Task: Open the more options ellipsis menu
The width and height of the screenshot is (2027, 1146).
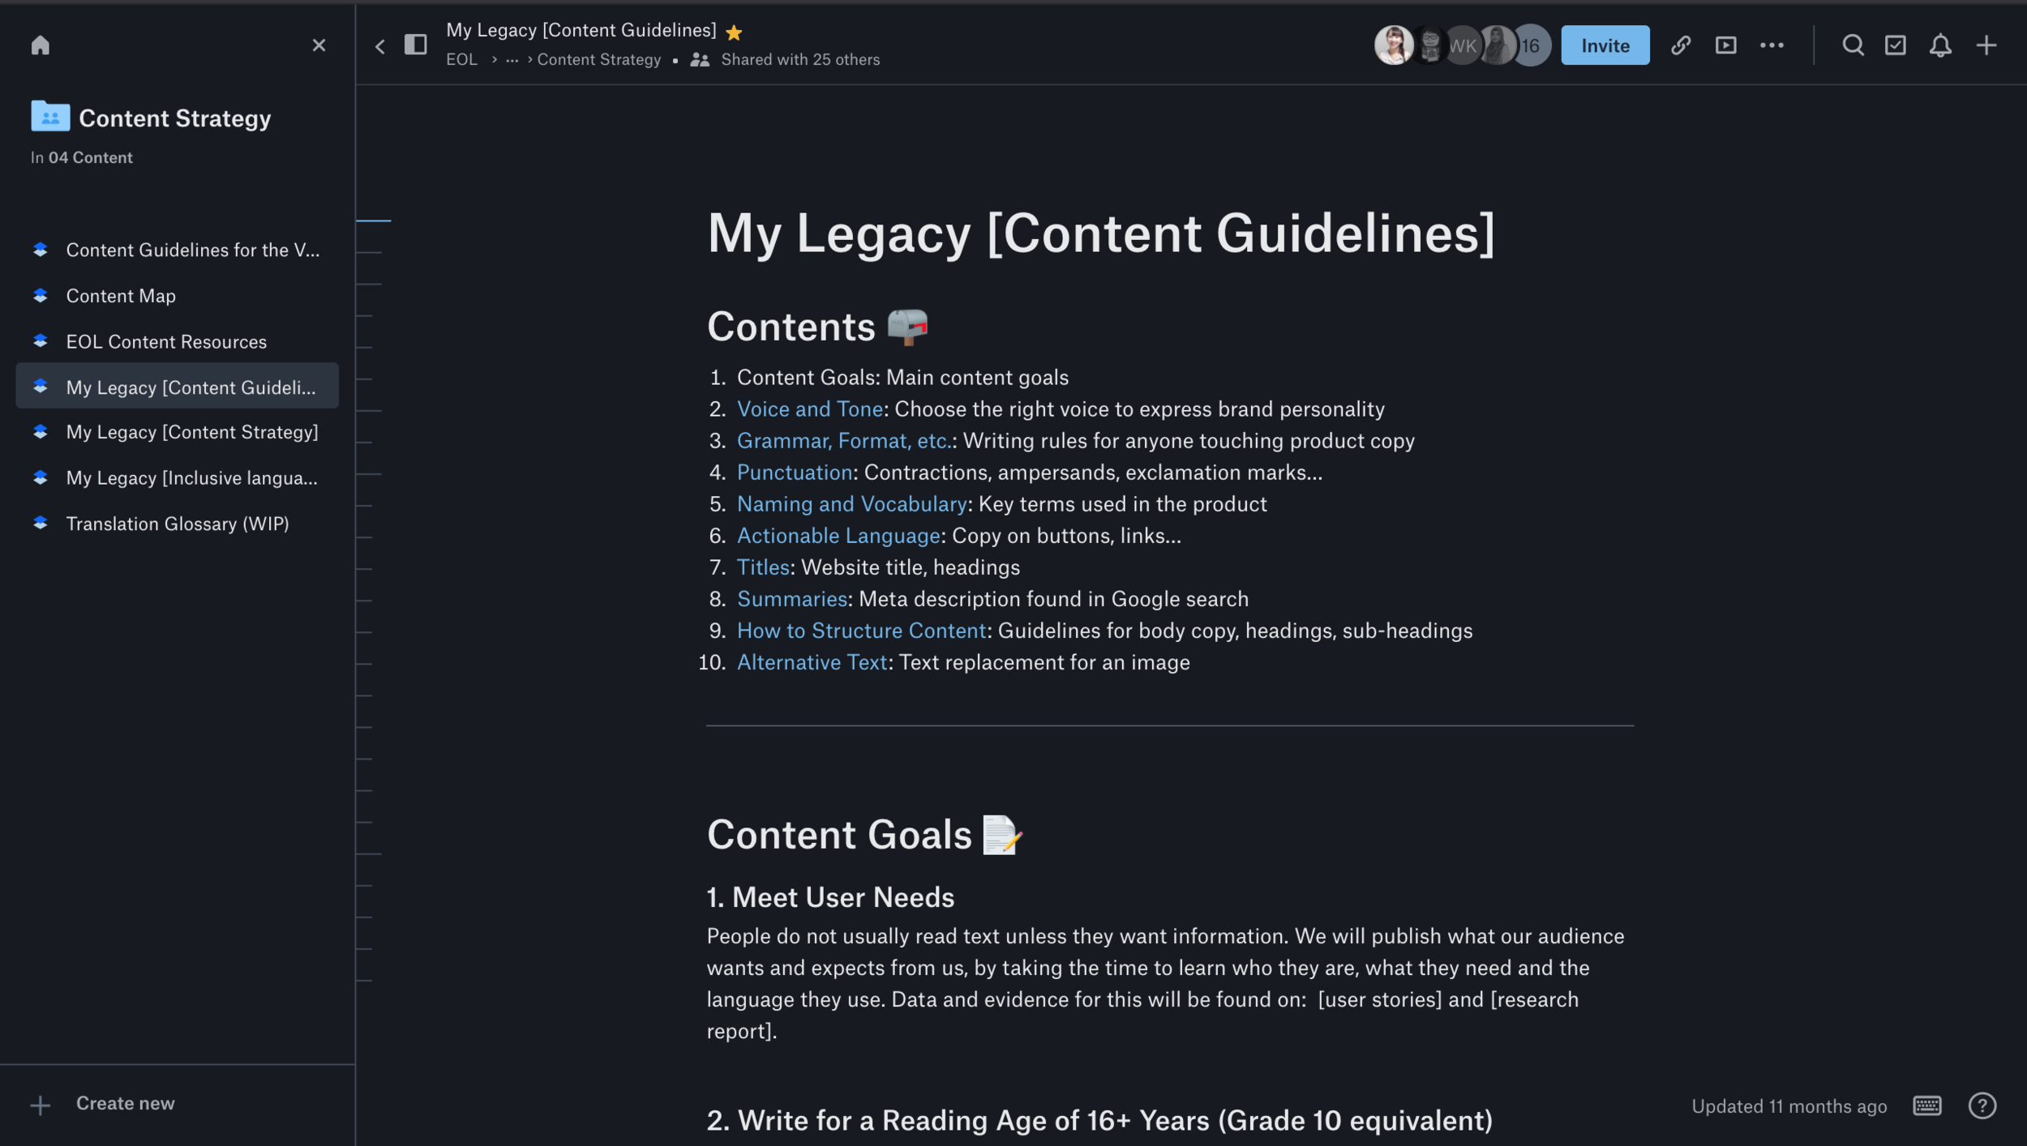Action: click(1772, 45)
